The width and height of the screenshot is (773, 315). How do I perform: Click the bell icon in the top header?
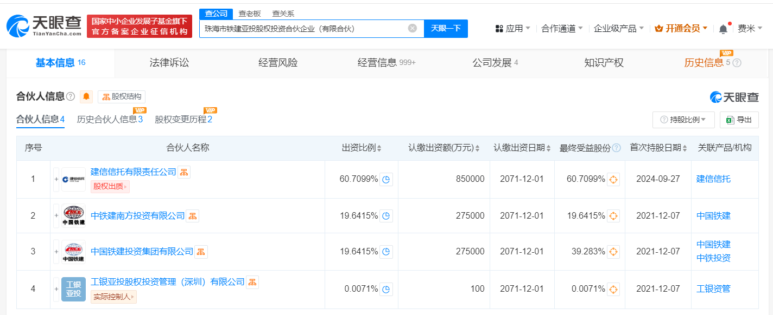(722, 28)
